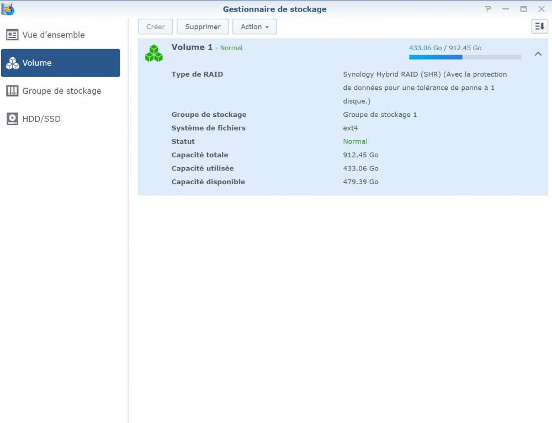This screenshot has height=423, width=552.
Task: Maximize the Gestionnaire de stockage window
Action: [523, 9]
